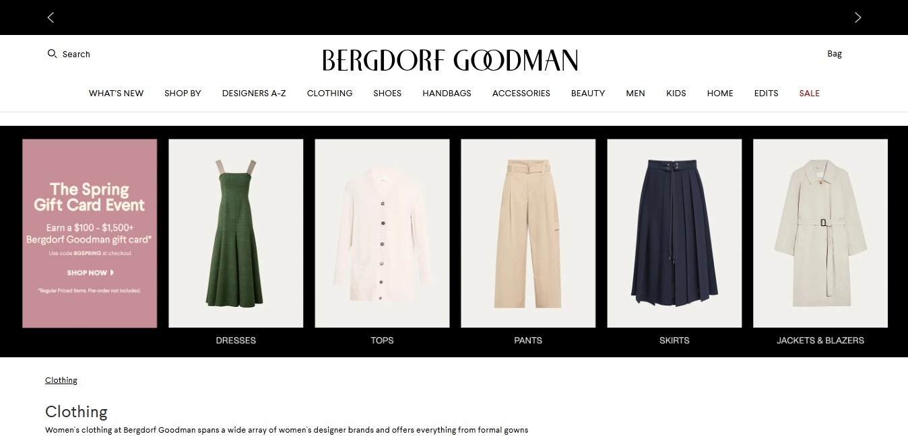908x436 pixels.
Task: Choose the beige Pants category image
Action: point(528,233)
